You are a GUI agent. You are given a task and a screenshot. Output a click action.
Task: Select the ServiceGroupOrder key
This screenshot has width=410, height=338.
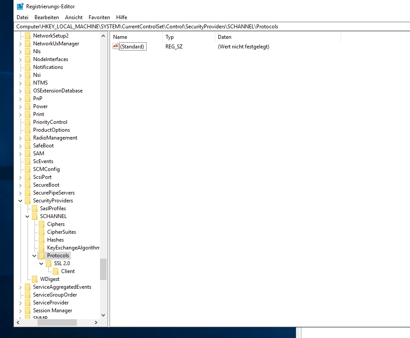click(x=55, y=295)
